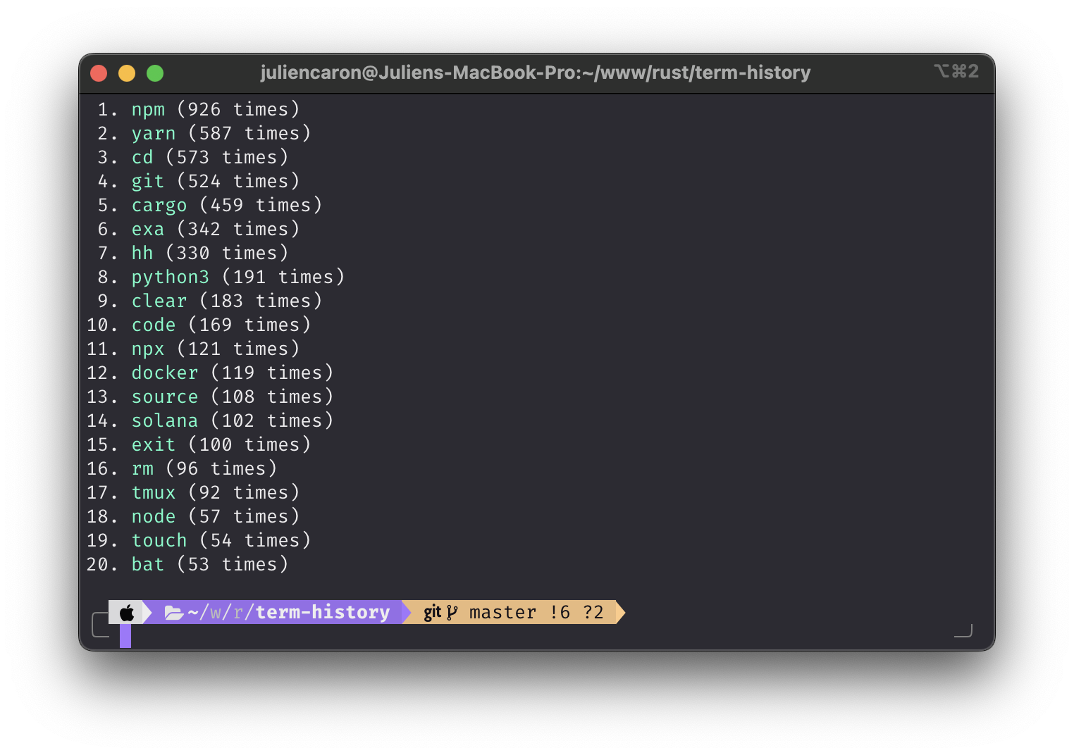
Task: Click the 'cd' command in line 3
Action: click(x=142, y=157)
